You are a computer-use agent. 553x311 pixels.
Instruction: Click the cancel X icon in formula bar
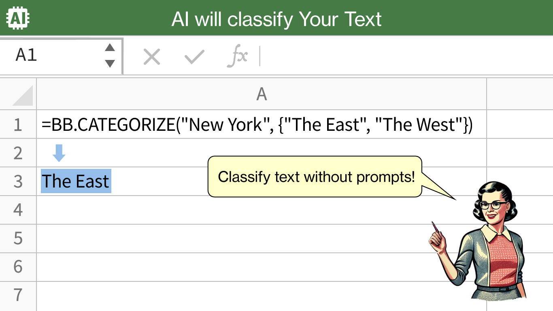(152, 57)
